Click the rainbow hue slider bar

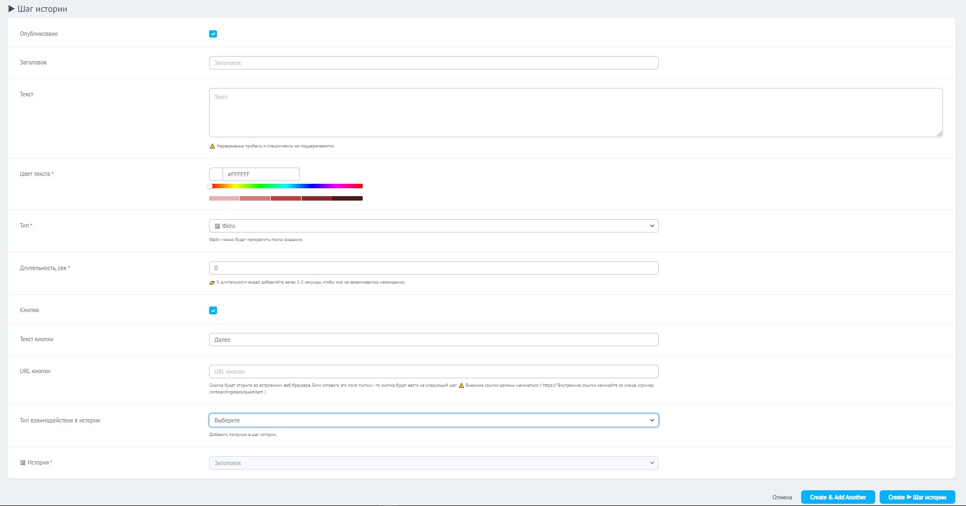(286, 186)
